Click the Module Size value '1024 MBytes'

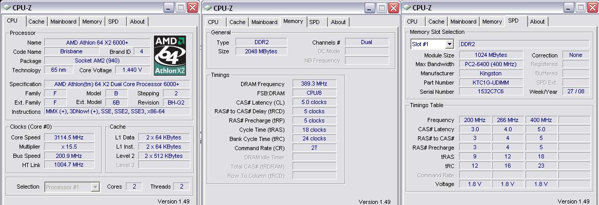pyautogui.click(x=491, y=55)
